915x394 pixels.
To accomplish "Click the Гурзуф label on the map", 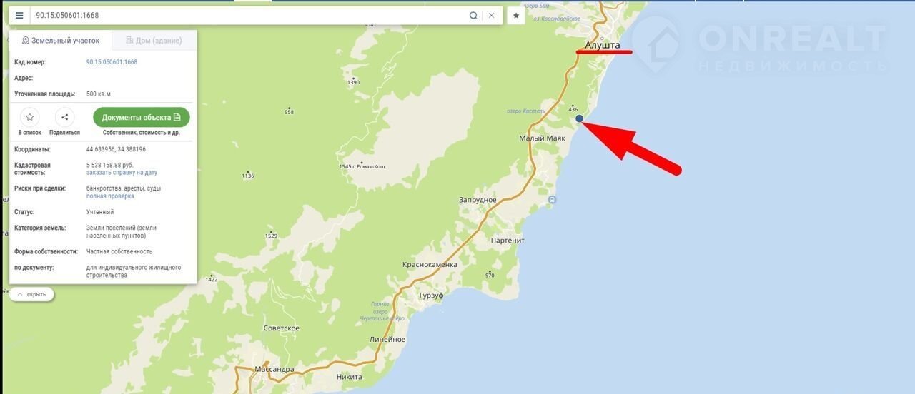I will click(x=431, y=295).
